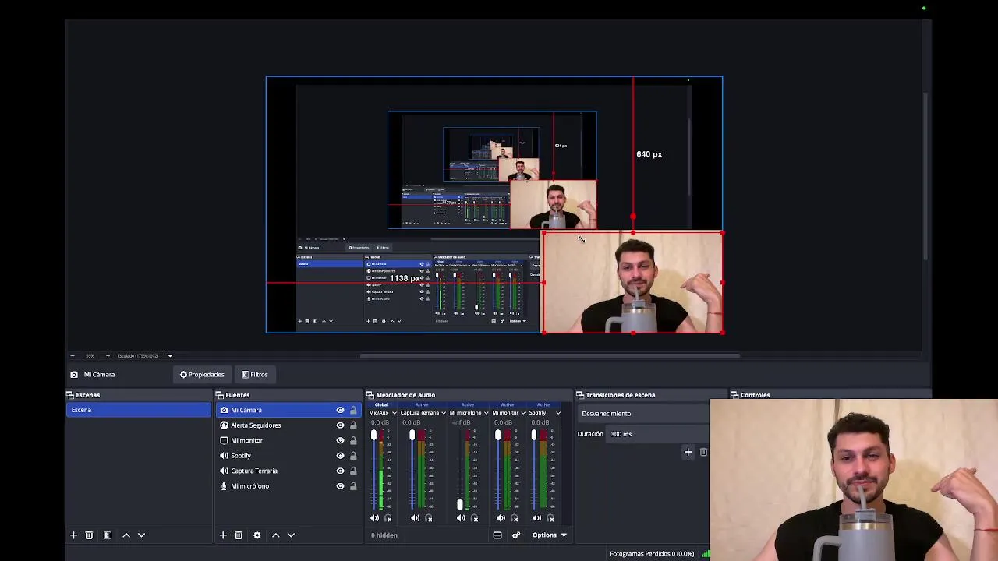Click the "Mezclador de audio" panel title
The height and width of the screenshot is (561, 998).
(x=405, y=395)
